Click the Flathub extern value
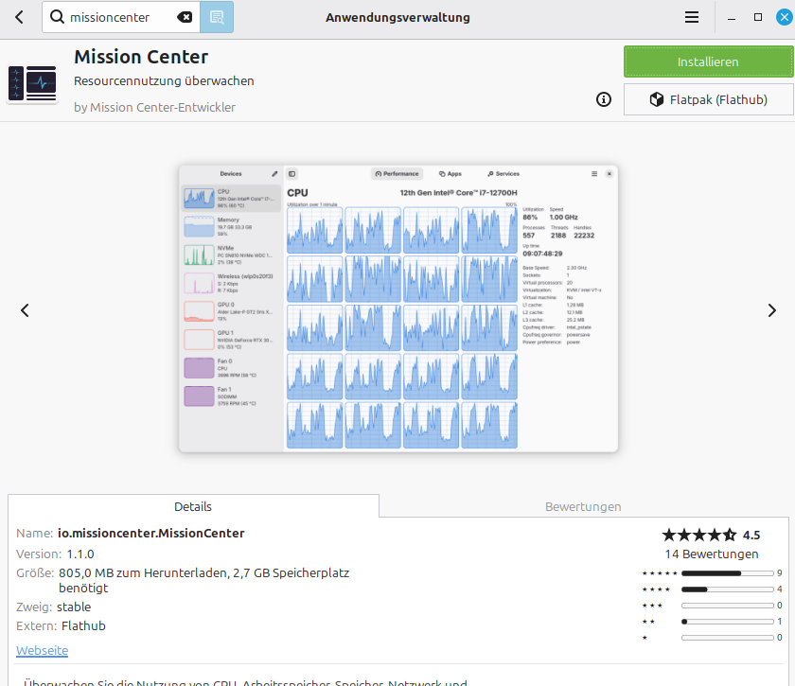This screenshot has width=795, height=686. pyautogui.click(x=83, y=626)
